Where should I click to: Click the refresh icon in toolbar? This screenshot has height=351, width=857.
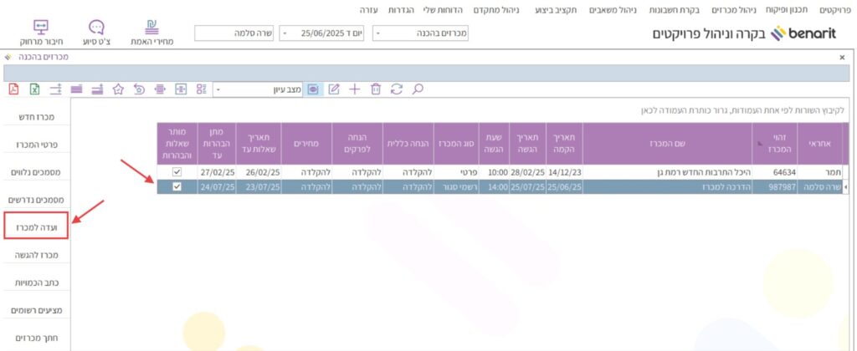(397, 89)
